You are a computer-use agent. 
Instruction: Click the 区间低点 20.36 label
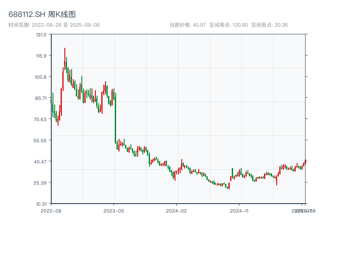click(x=270, y=25)
